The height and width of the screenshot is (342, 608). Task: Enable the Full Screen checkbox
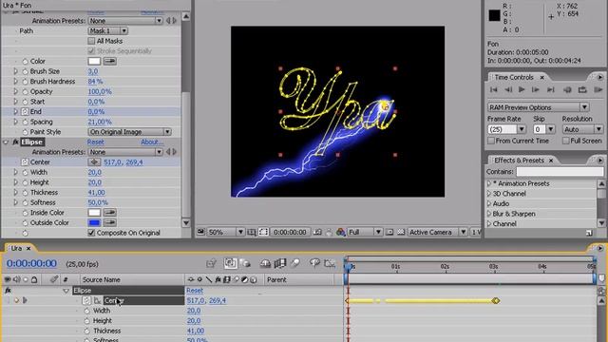coord(566,141)
